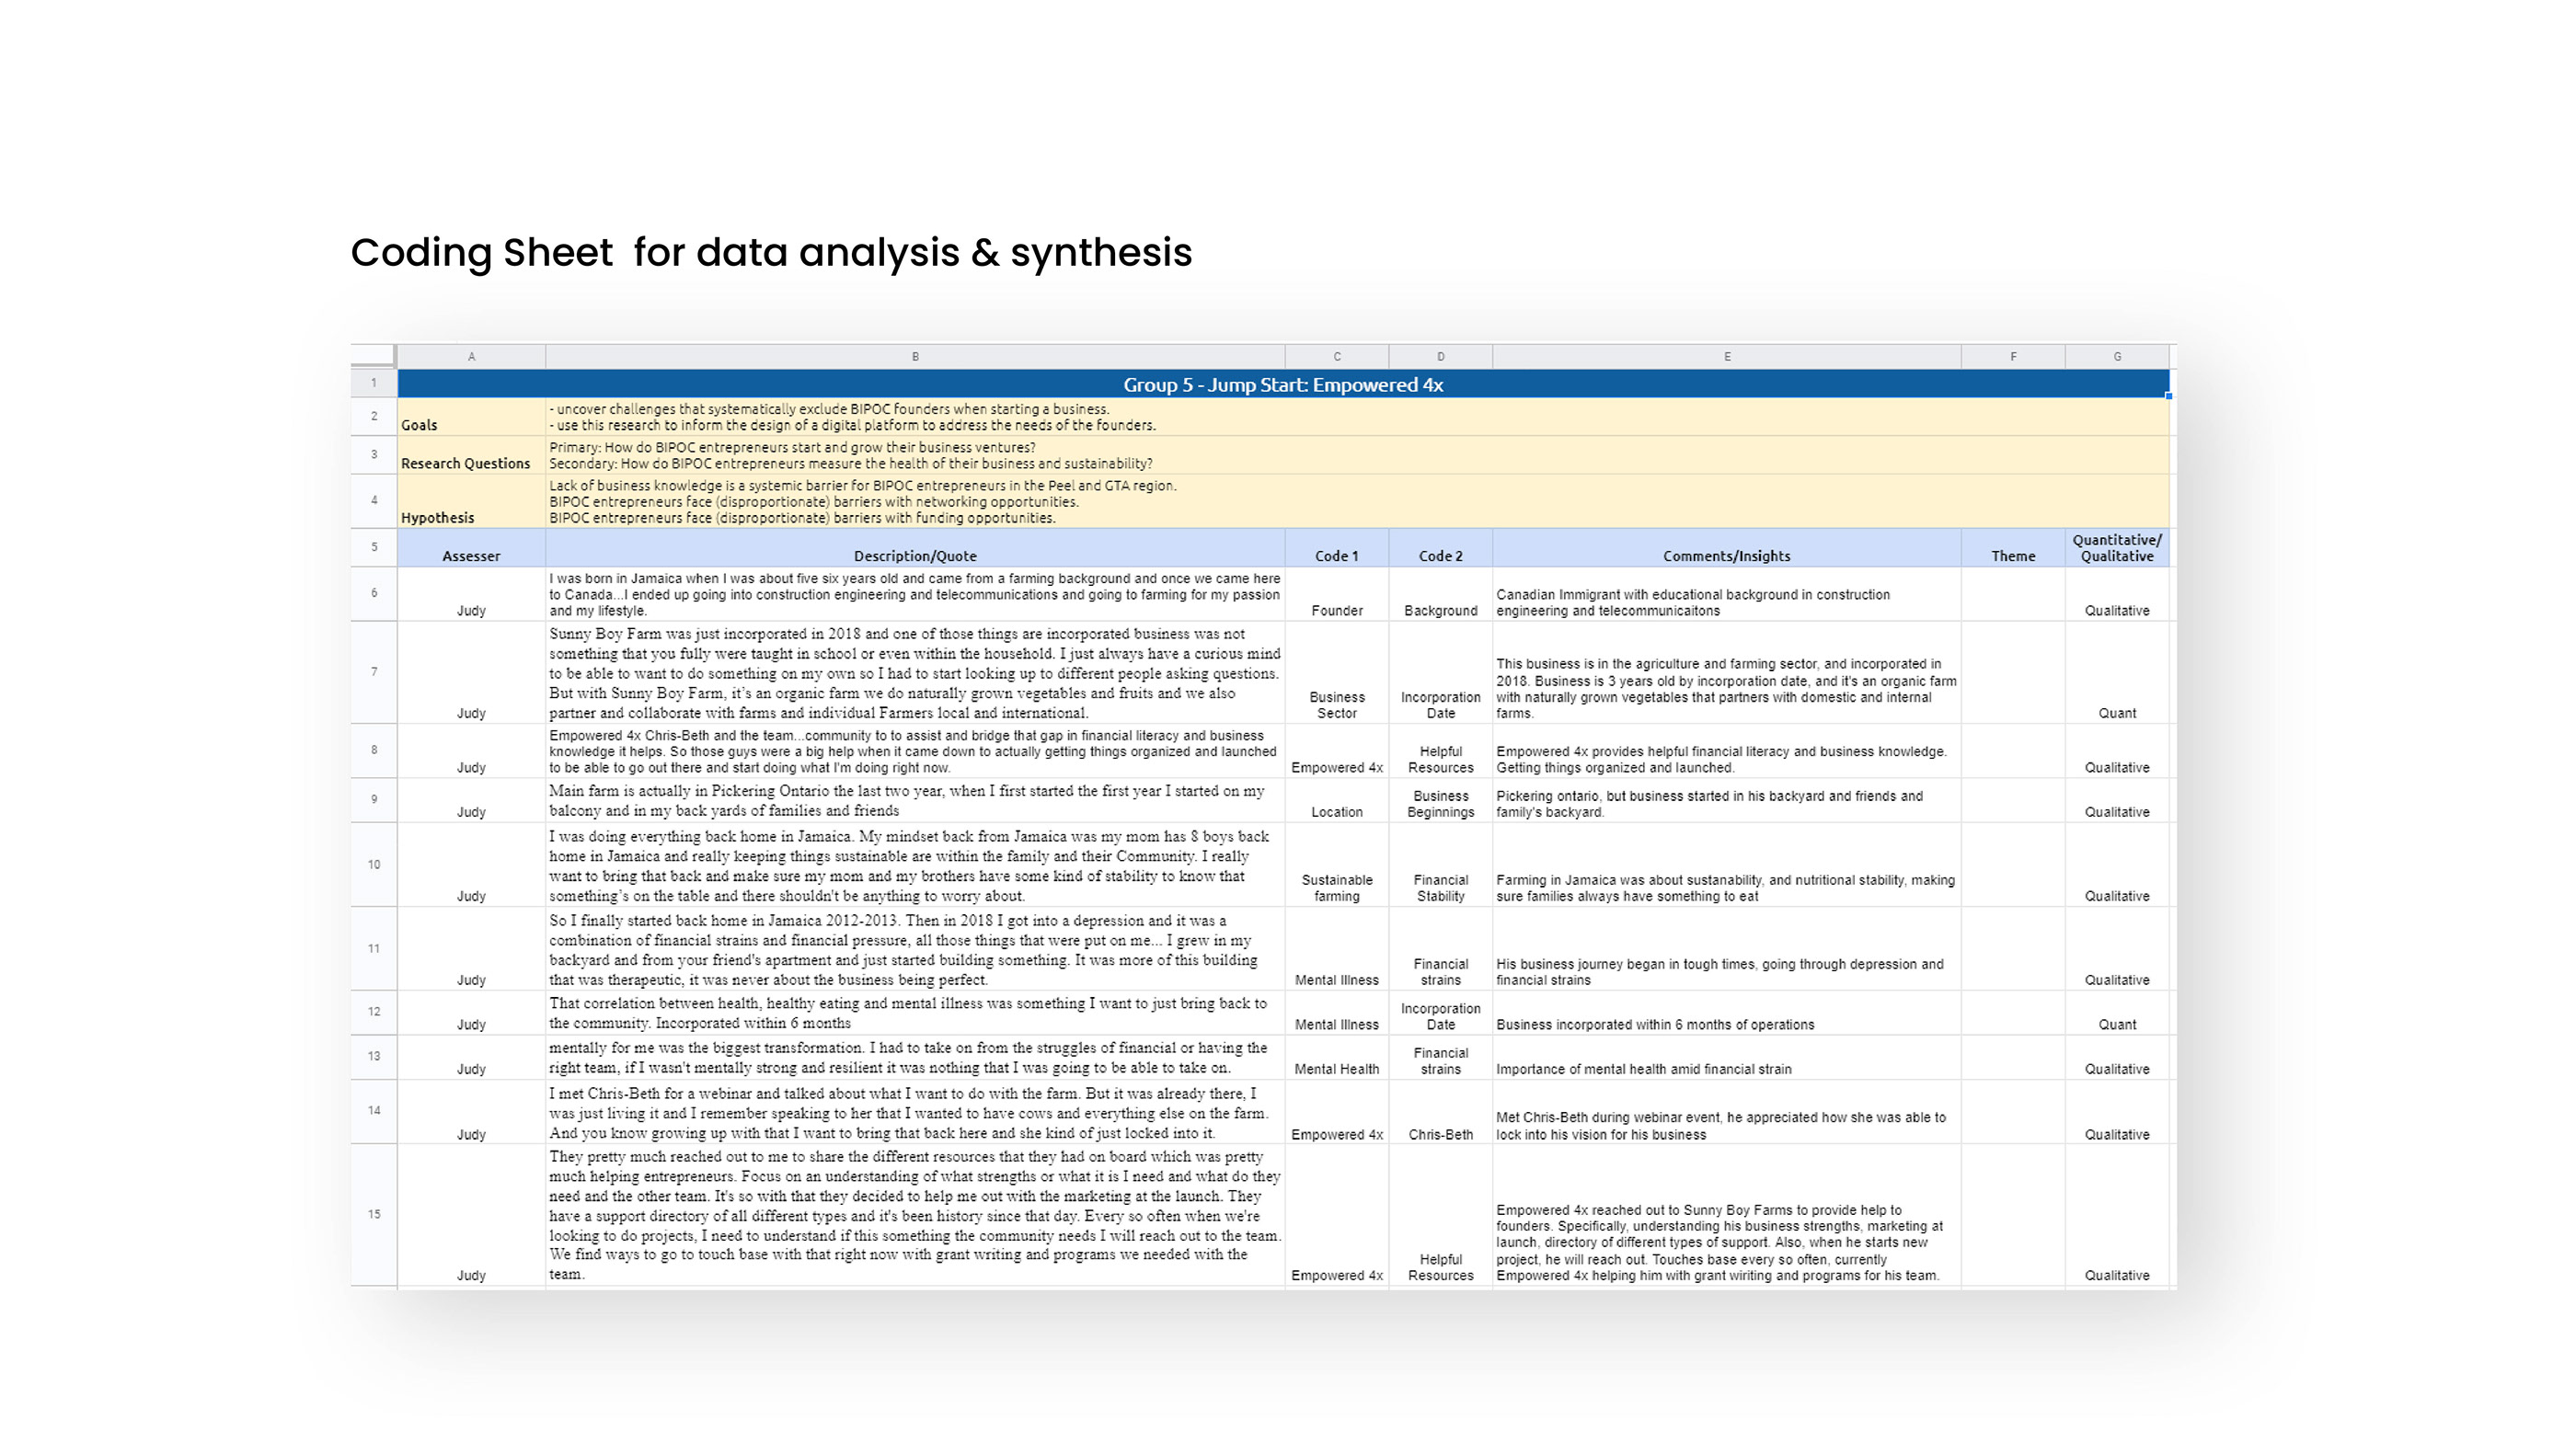Click the 'Business Sector' cell
Image resolution: width=2576 pixels, height=1455 pixels.
click(x=1337, y=673)
